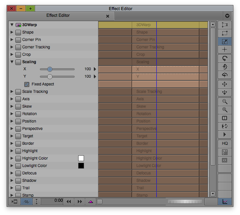This screenshot has width=240, height=215.
Task: Click the keyframe track scroll up arrow
Action: [x=213, y=24]
